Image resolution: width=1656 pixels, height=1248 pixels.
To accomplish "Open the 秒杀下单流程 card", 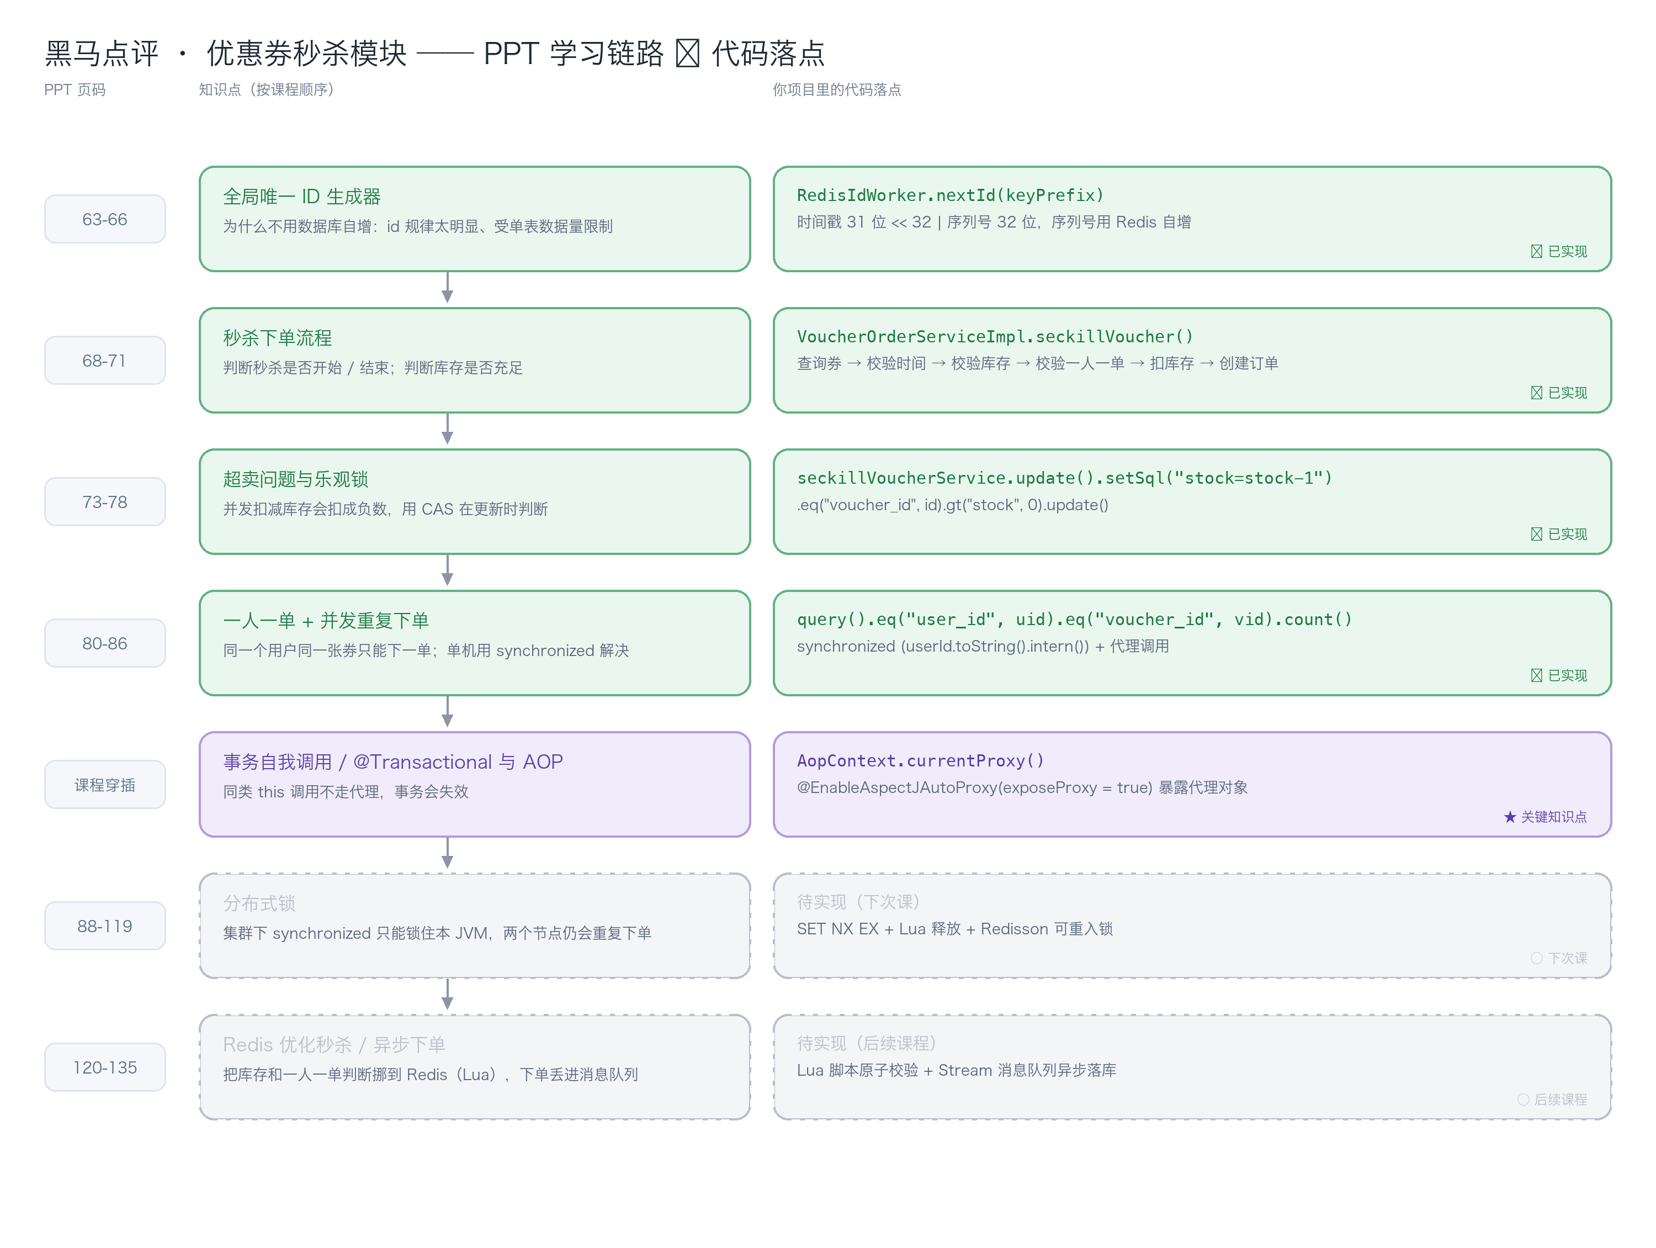I will 475,360.
